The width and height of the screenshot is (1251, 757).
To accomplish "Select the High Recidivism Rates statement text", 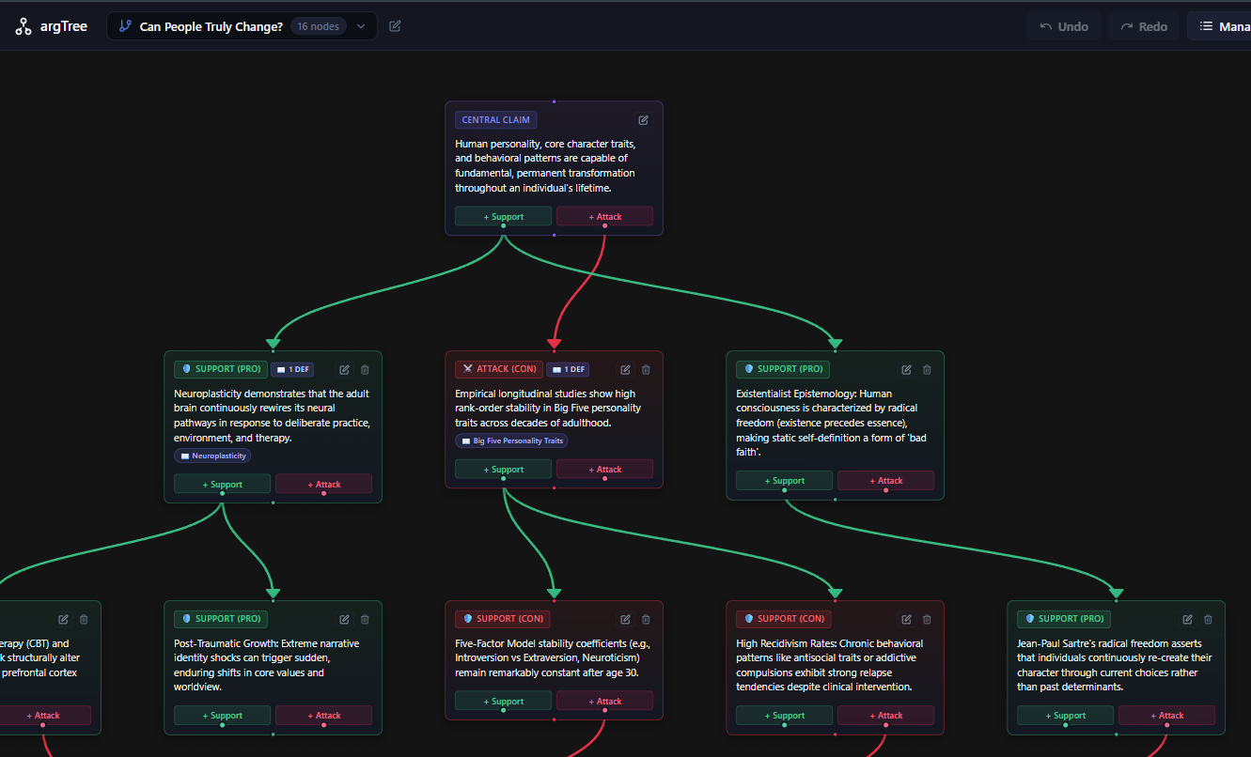I will pyautogui.click(x=830, y=665).
